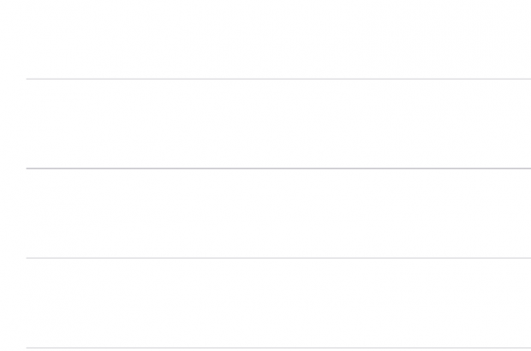This screenshot has height=351, width=531.
Task: Select the blank row above first divider
Action: [278, 39]
